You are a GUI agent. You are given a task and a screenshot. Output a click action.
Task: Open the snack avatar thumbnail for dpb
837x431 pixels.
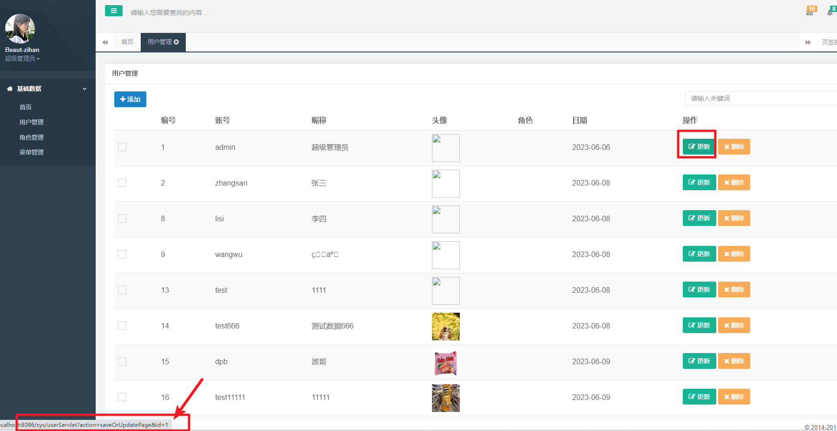[x=446, y=362]
